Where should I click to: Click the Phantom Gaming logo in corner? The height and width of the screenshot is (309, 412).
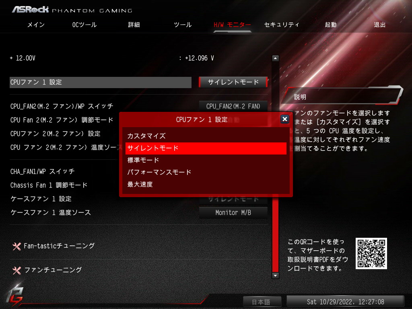point(15,295)
